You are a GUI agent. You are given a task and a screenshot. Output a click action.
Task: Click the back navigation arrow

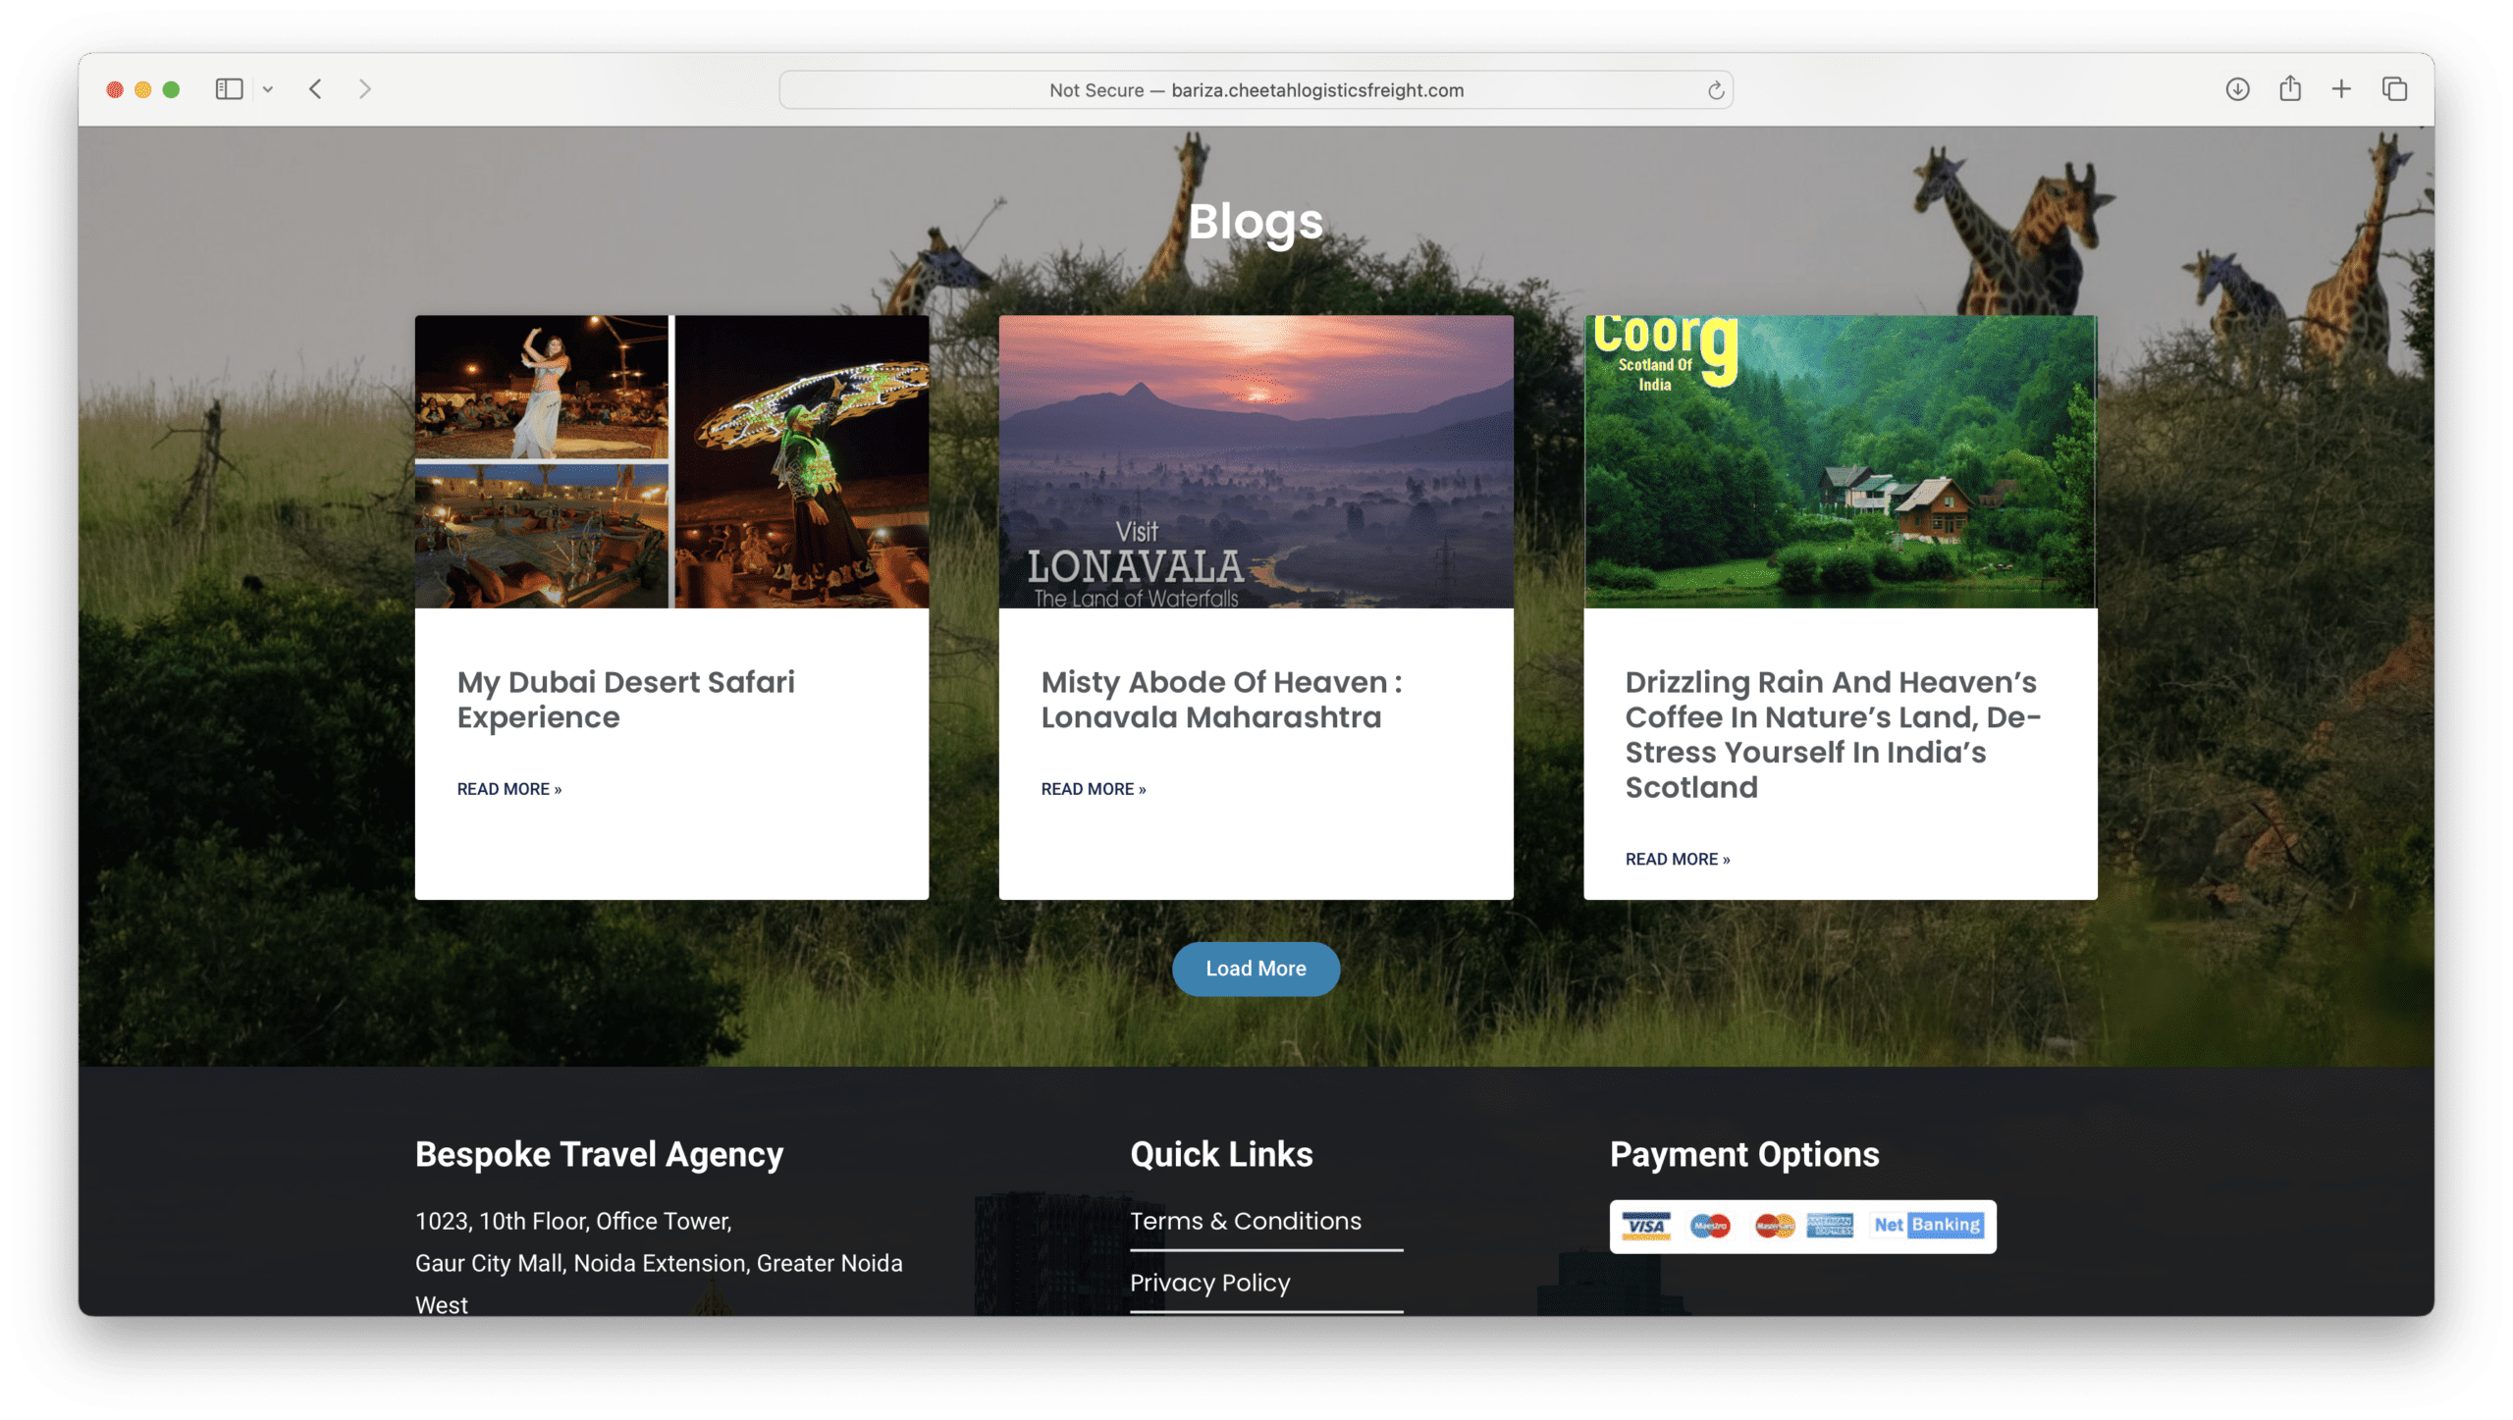pos(318,89)
